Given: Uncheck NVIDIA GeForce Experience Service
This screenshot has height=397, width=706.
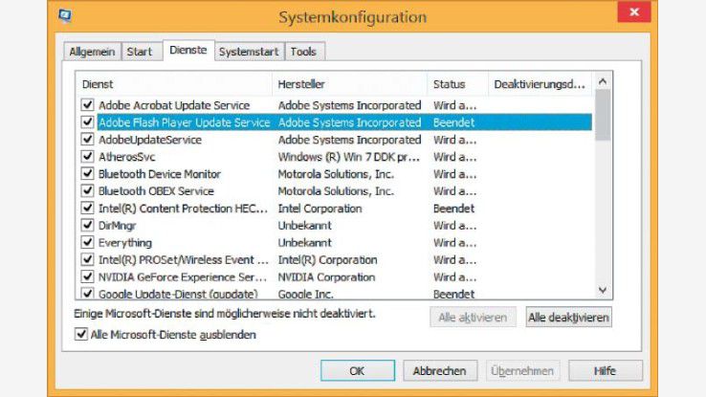Looking at the screenshot, I should pyautogui.click(x=88, y=277).
